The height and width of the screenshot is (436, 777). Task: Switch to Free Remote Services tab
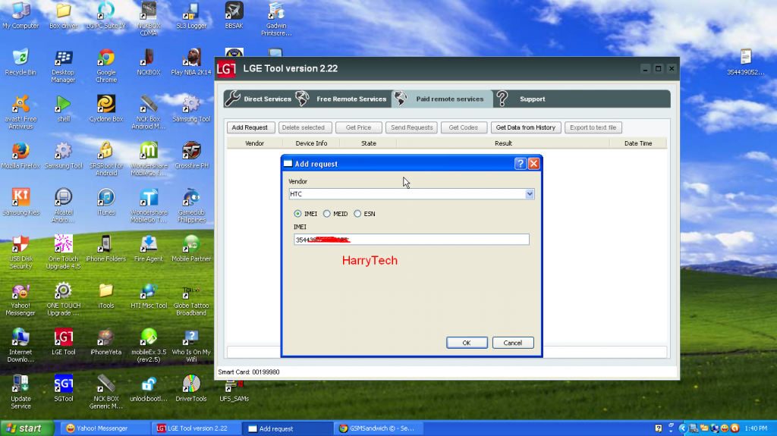click(342, 99)
